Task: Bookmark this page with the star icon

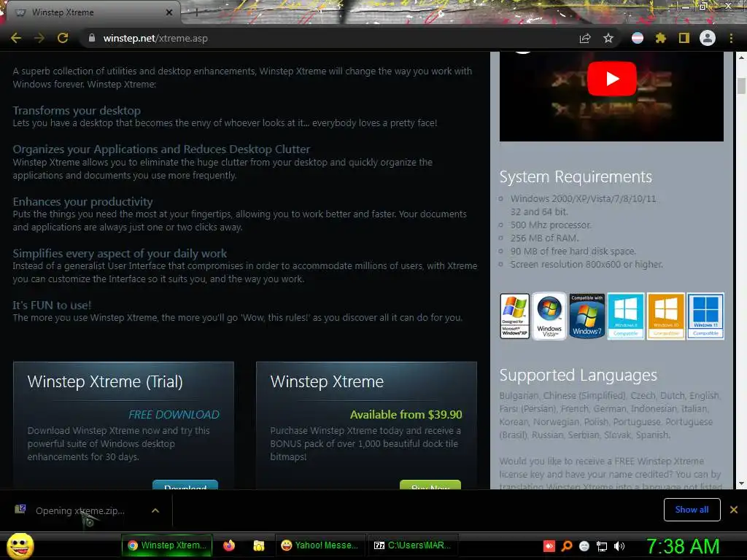Action: point(608,38)
